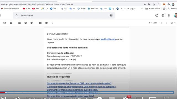Focus the Search mail field

pyautogui.click(x=64, y=15)
